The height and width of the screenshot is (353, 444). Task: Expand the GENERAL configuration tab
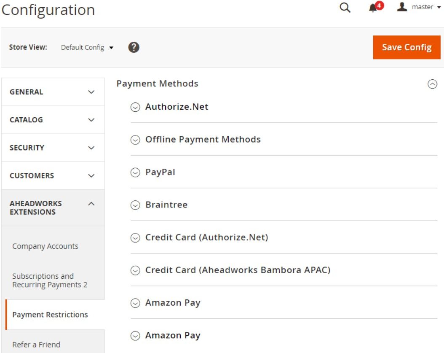click(53, 92)
